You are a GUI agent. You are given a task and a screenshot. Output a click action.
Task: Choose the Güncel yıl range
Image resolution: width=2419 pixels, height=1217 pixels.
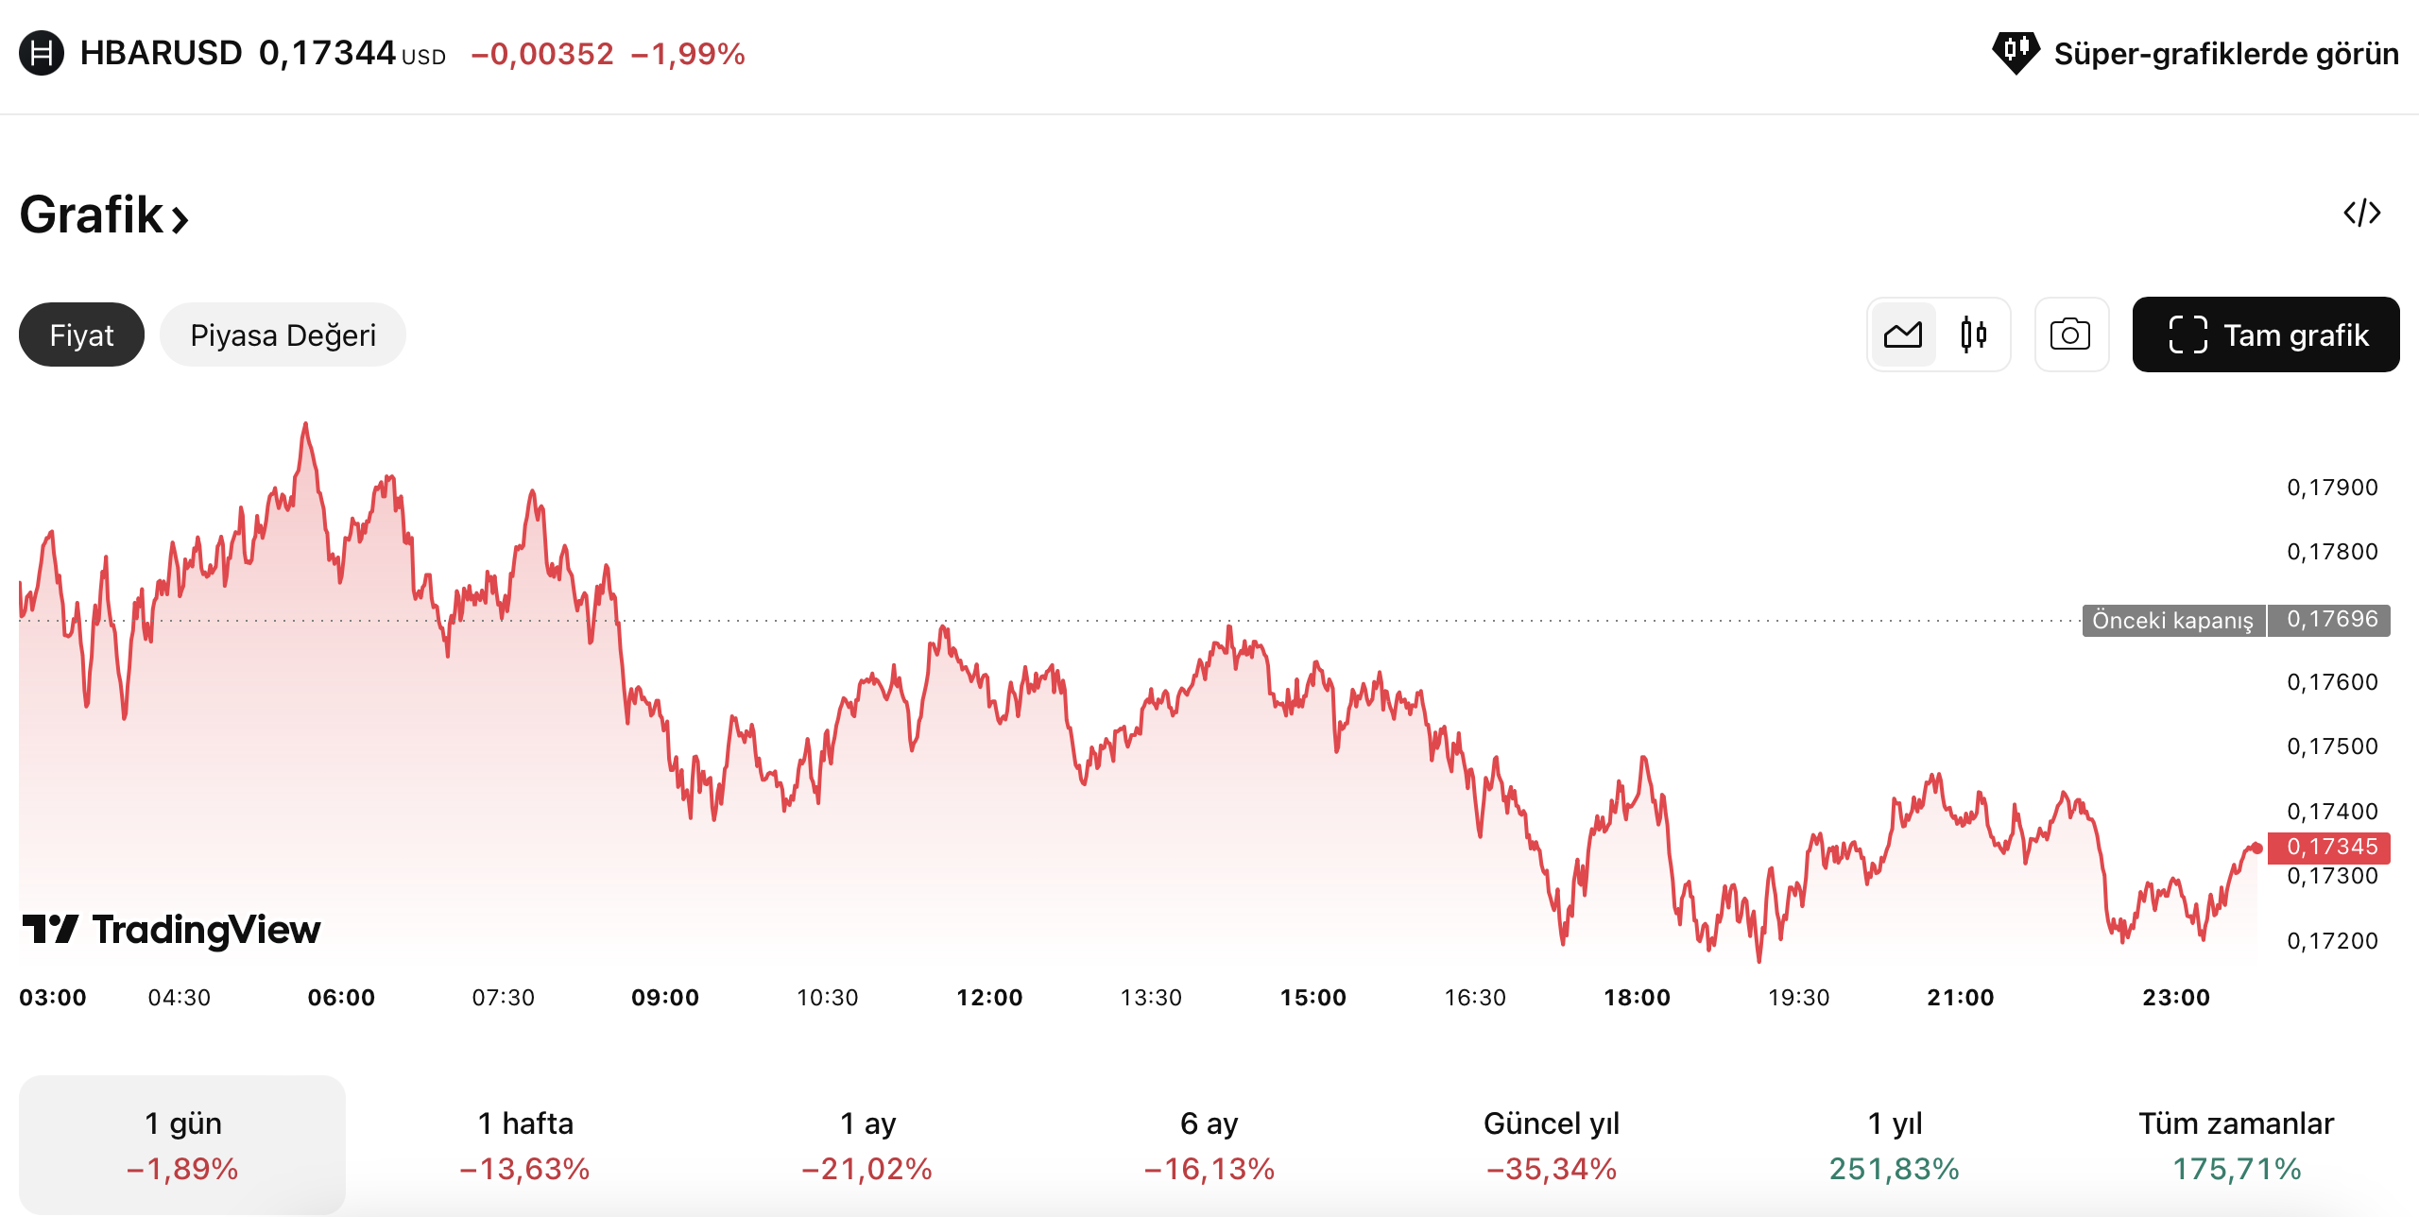pyautogui.click(x=1552, y=1144)
